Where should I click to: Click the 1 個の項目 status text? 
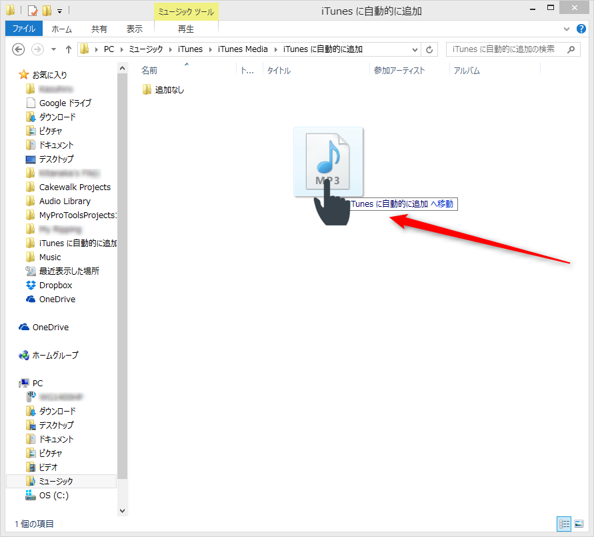click(34, 524)
